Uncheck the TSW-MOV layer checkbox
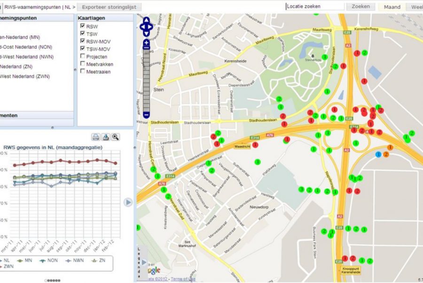 click(83, 49)
